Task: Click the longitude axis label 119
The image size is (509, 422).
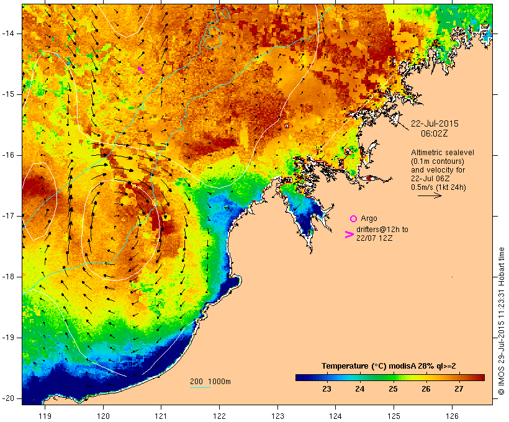Action: coord(45,416)
